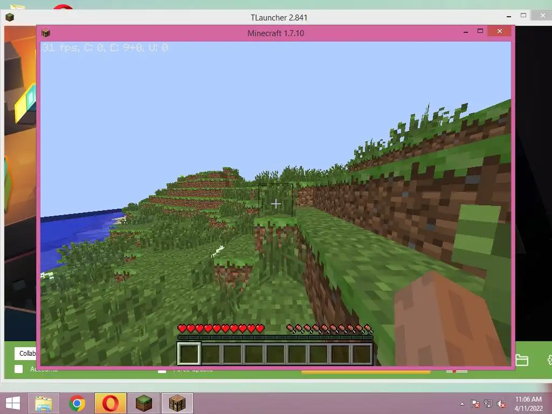Maximize the TLauncher 2.841 window
The image size is (552, 414).
click(523, 16)
